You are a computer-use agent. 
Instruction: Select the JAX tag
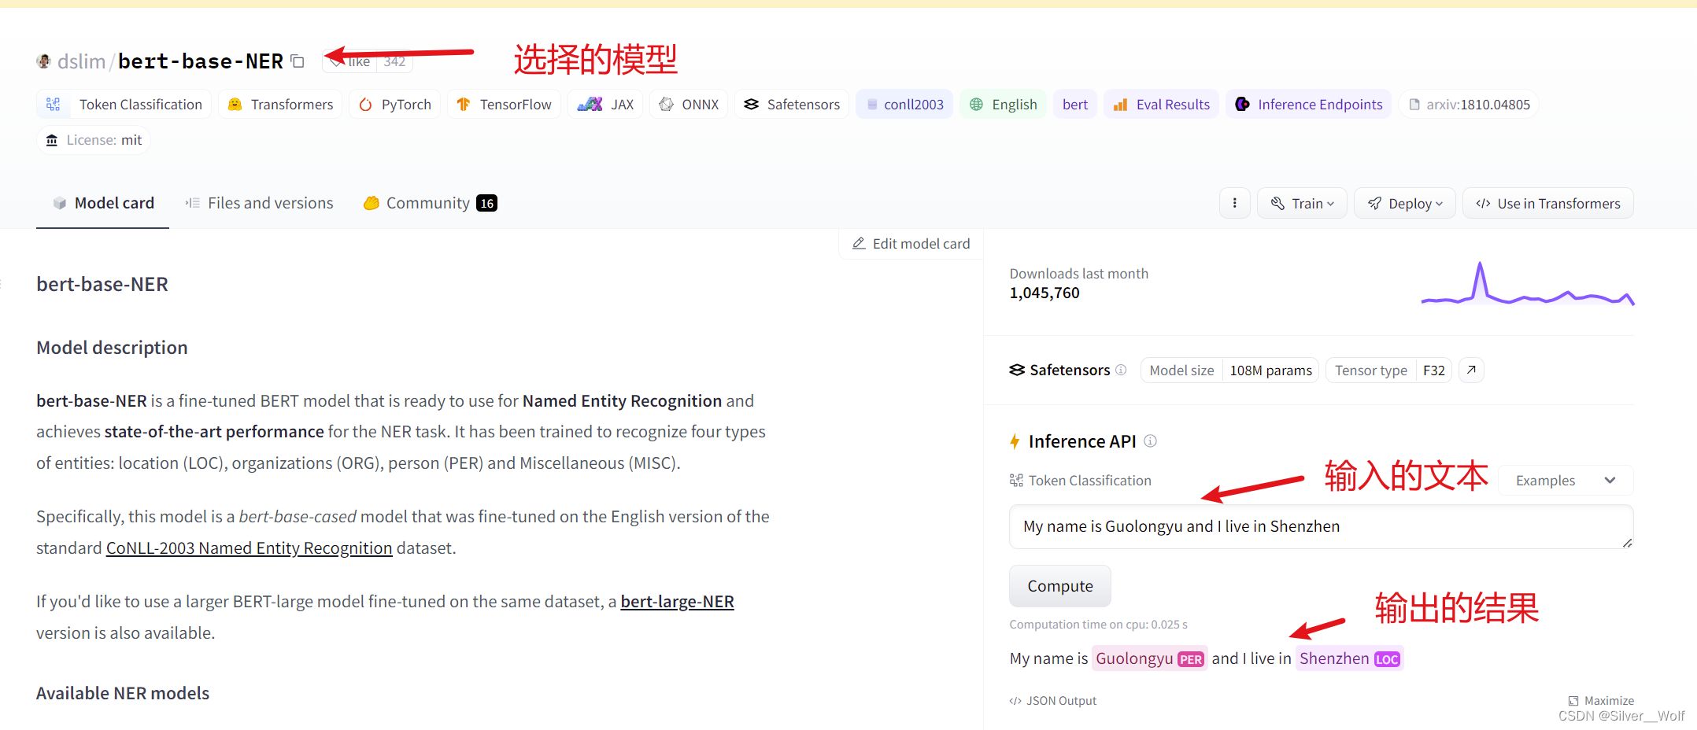(x=605, y=105)
